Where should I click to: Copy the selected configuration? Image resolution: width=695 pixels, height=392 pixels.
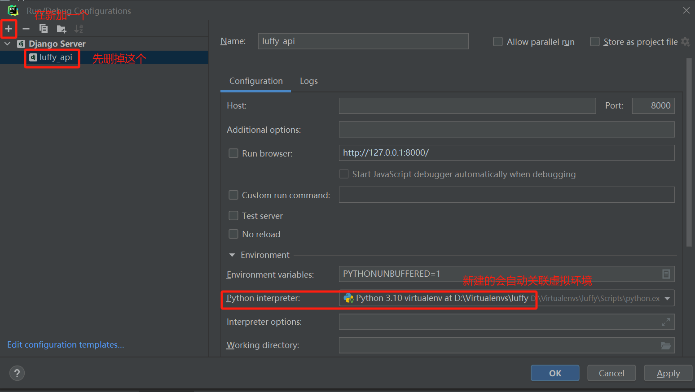(44, 29)
